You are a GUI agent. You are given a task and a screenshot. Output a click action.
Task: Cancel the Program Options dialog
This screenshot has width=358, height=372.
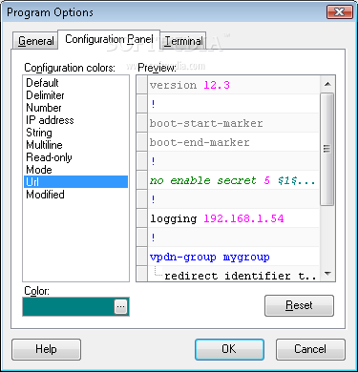click(310, 349)
